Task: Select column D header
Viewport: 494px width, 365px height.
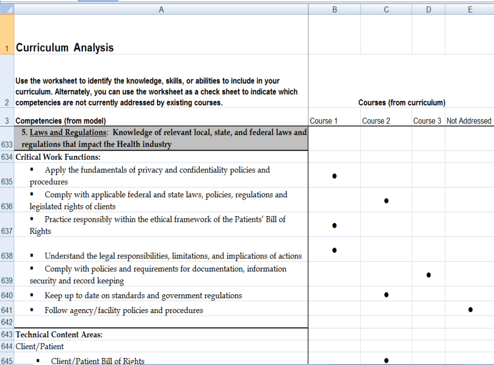Action: tap(428, 10)
